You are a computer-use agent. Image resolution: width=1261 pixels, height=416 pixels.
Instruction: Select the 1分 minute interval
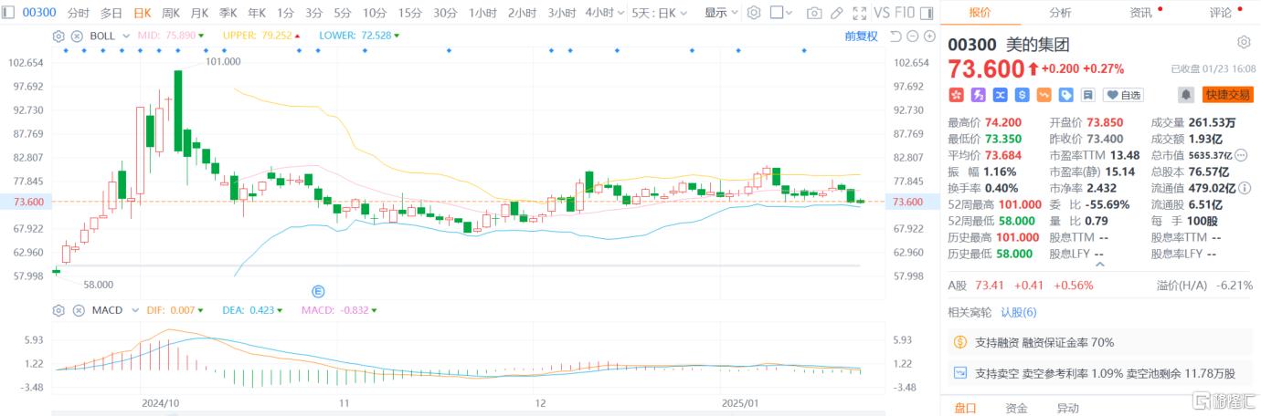[285, 13]
